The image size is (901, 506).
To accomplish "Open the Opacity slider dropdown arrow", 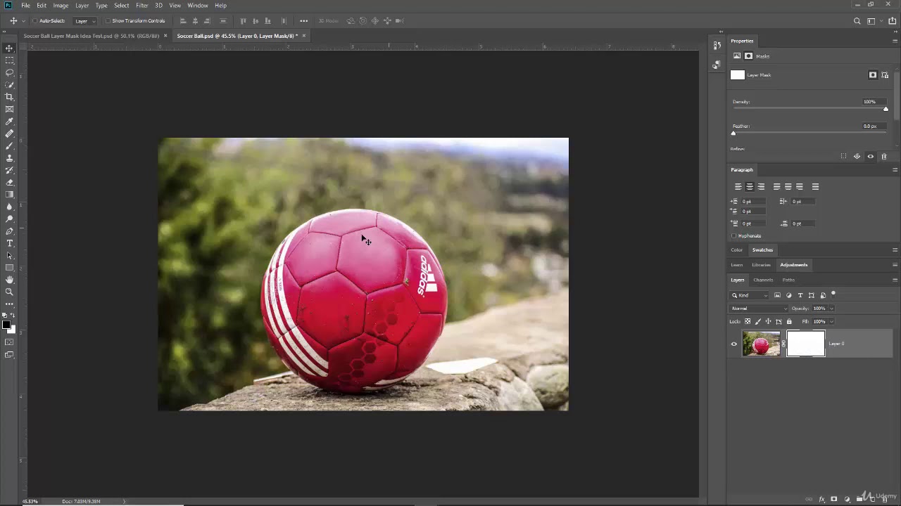I will pyautogui.click(x=831, y=309).
